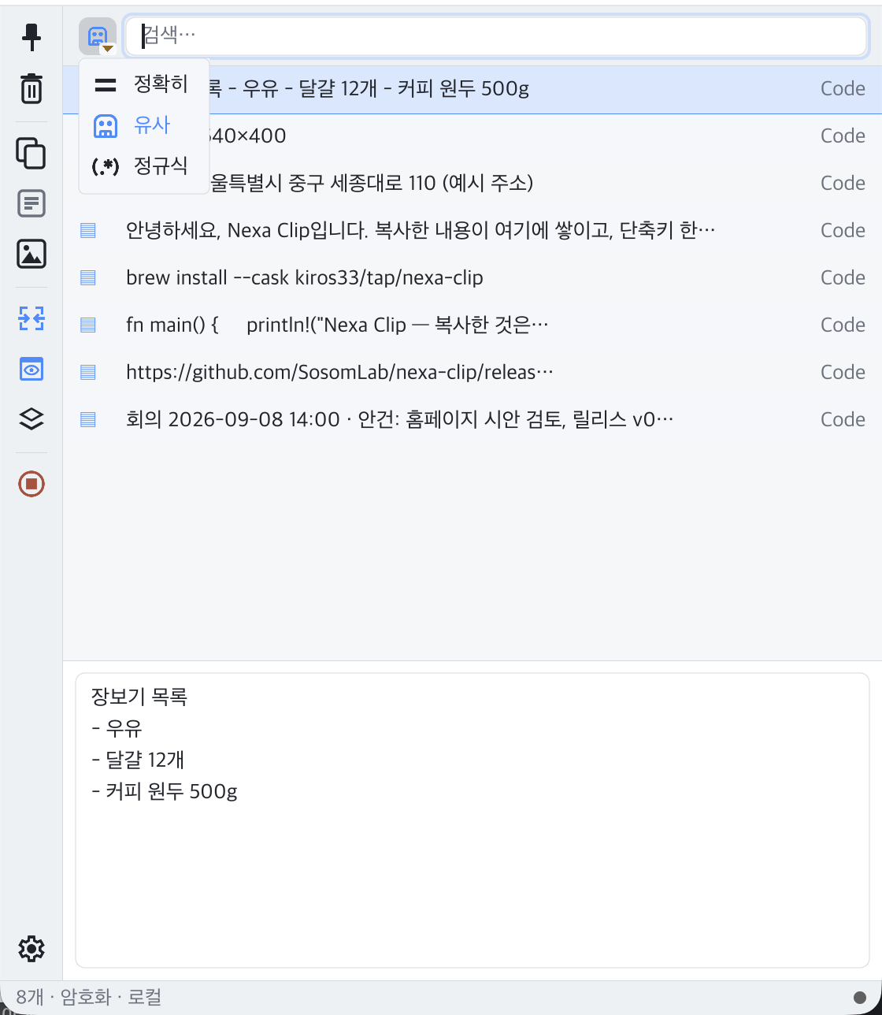Click Code label on brew install row
This screenshot has width=882, height=1015.
(x=843, y=277)
